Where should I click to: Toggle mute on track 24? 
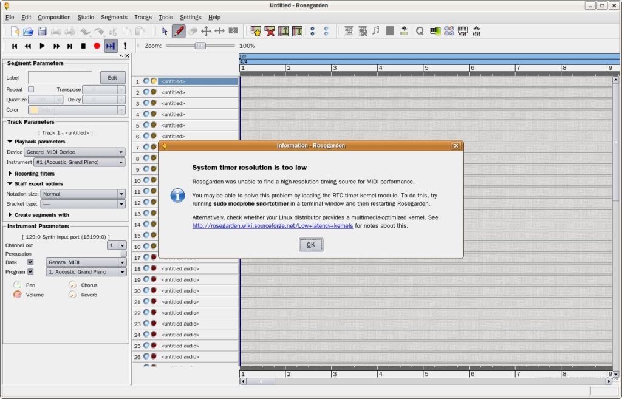146,335
